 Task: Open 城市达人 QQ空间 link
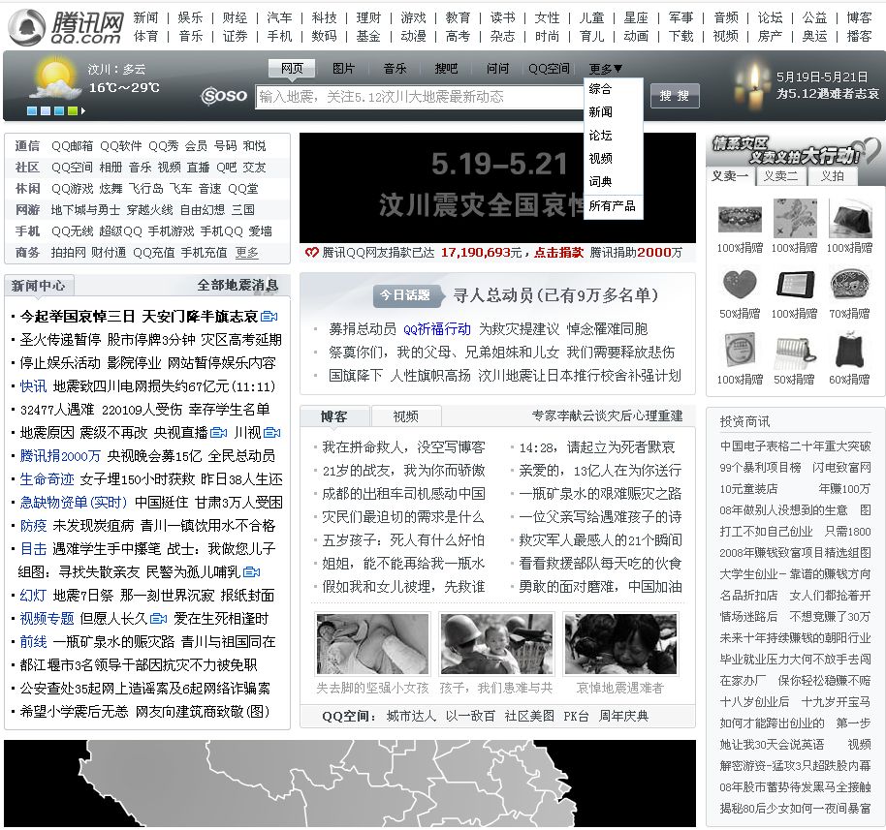pos(411,717)
